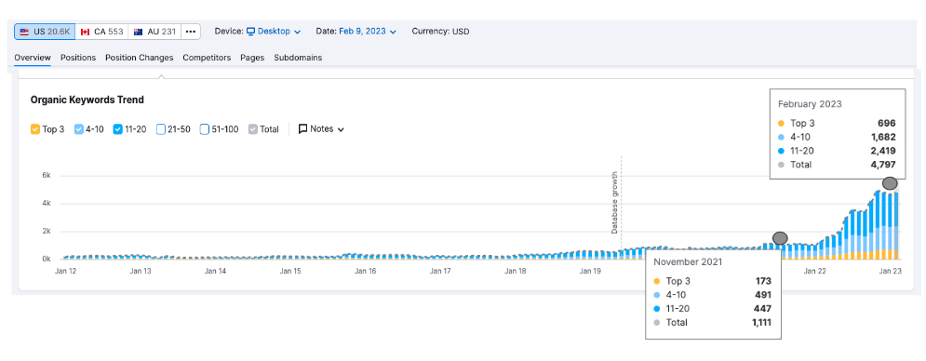Uncheck the Top 3 checkbox

coord(34,128)
